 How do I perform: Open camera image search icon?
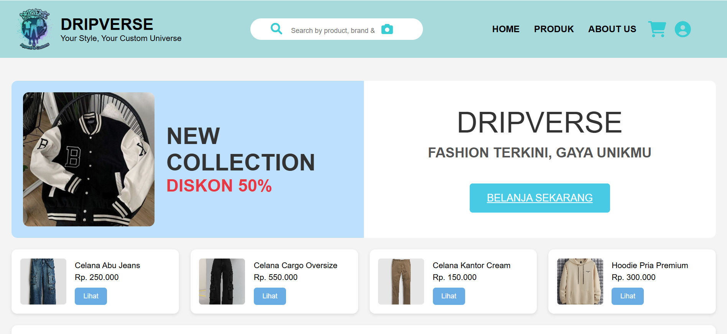pos(387,29)
